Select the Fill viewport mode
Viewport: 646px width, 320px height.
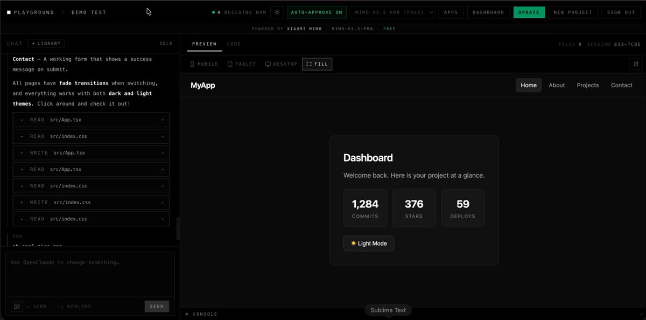click(317, 64)
